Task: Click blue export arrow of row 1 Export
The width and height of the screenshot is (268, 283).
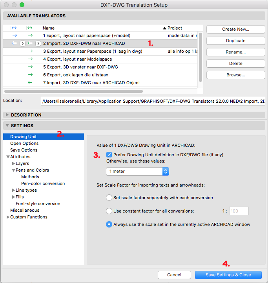Action: (x=15, y=35)
